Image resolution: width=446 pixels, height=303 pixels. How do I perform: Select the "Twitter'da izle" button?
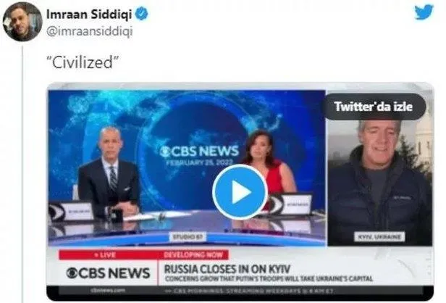point(374,107)
